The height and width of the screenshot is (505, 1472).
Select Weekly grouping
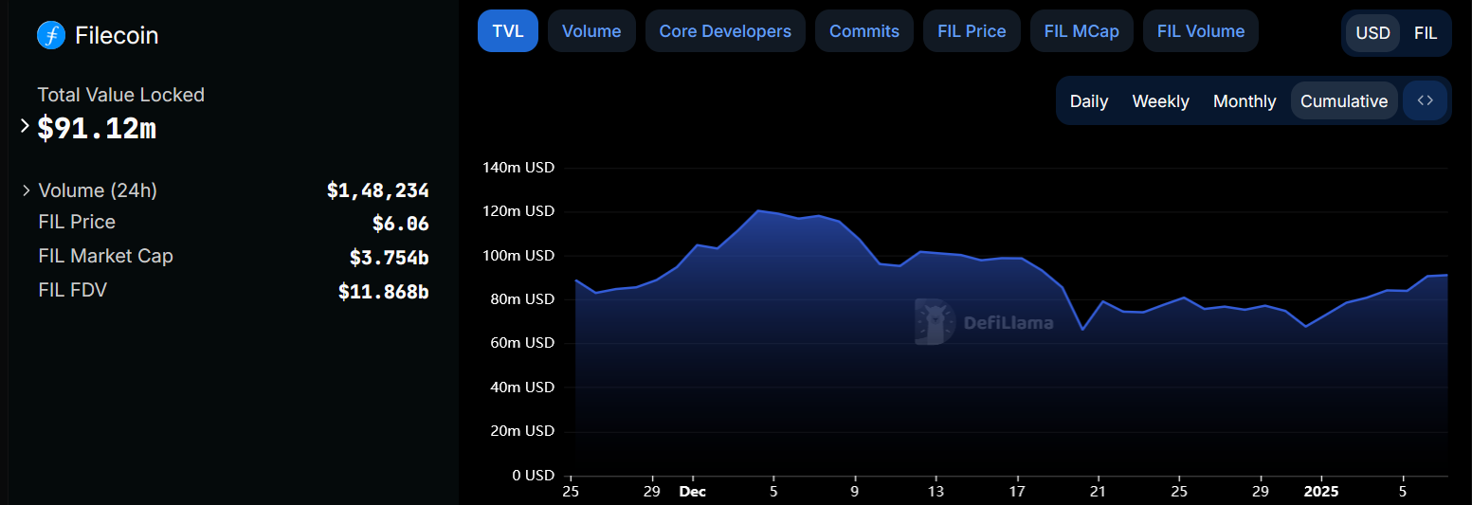point(1160,101)
